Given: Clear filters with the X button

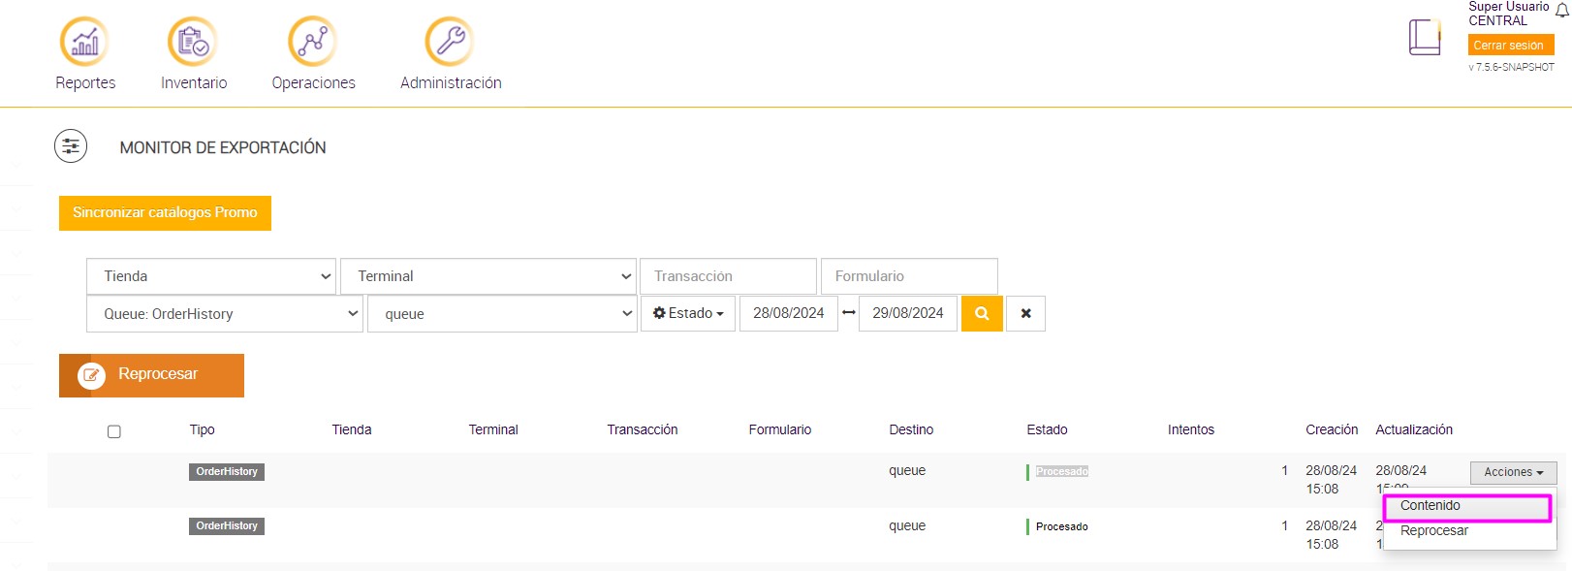Looking at the screenshot, I should click(1025, 313).
